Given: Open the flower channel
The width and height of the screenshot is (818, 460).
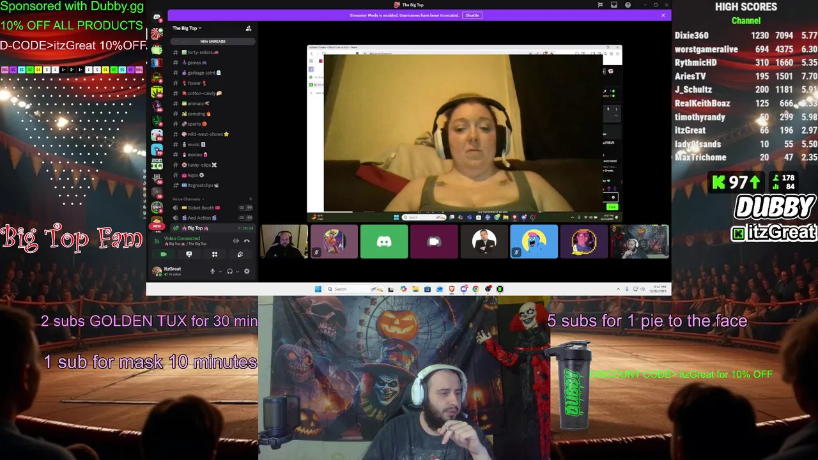Looking at the screenshot, I should coord(213,83).
